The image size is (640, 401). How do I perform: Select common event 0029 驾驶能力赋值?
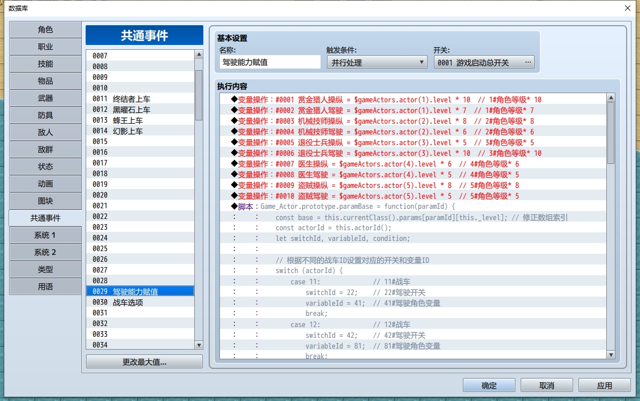click(x=140, y=291)
